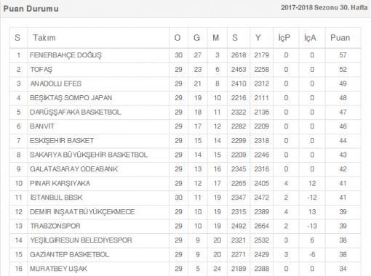
Task: Click the Puan column header
Action: tap(340, 38)
